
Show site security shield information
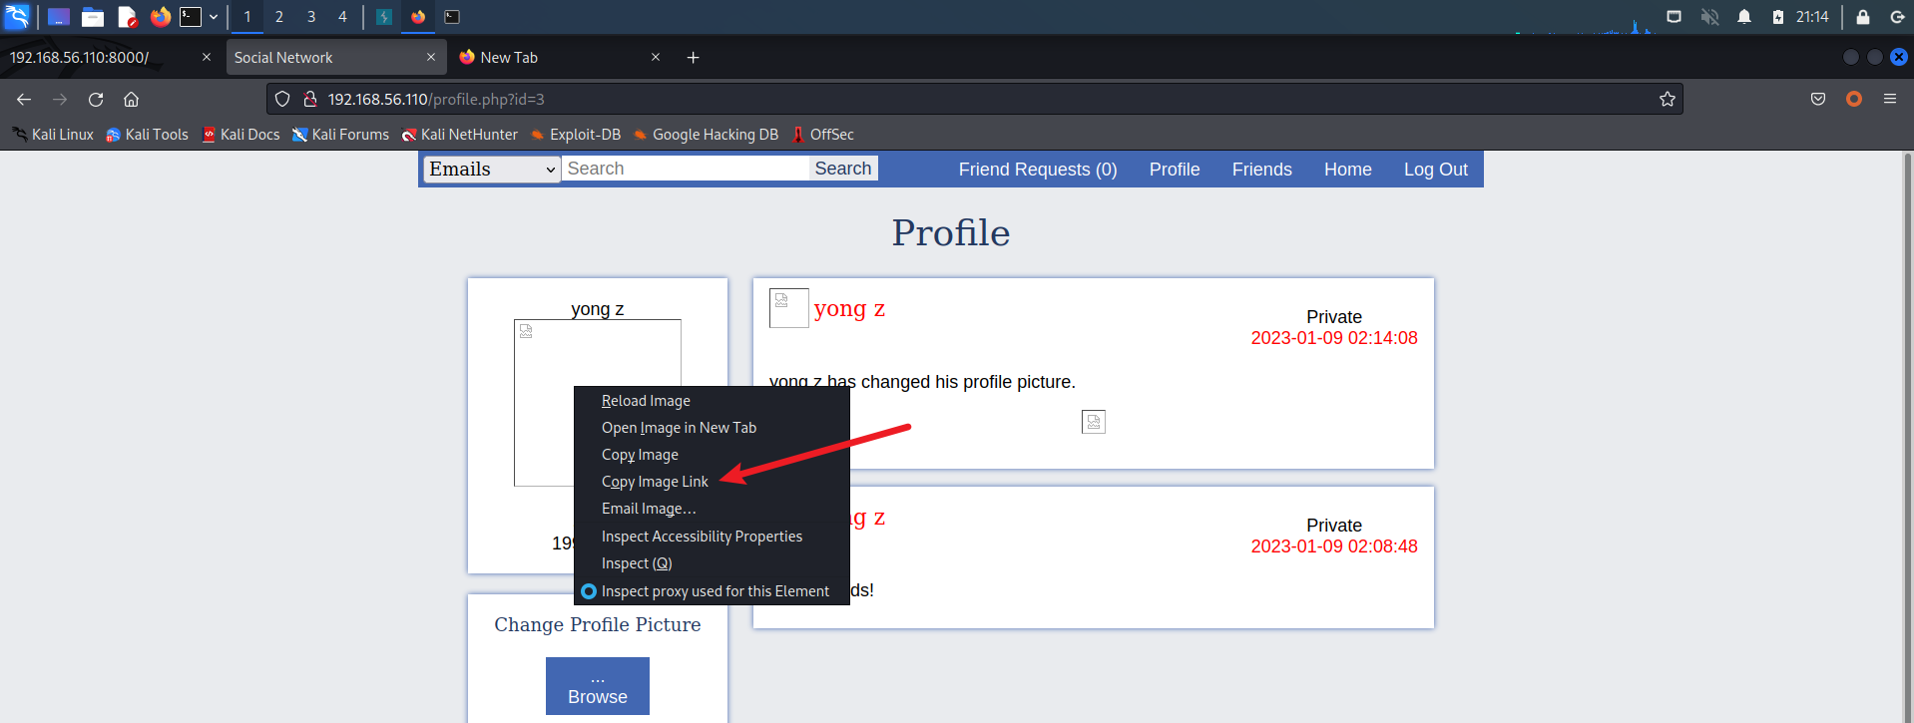coord(282,99)
